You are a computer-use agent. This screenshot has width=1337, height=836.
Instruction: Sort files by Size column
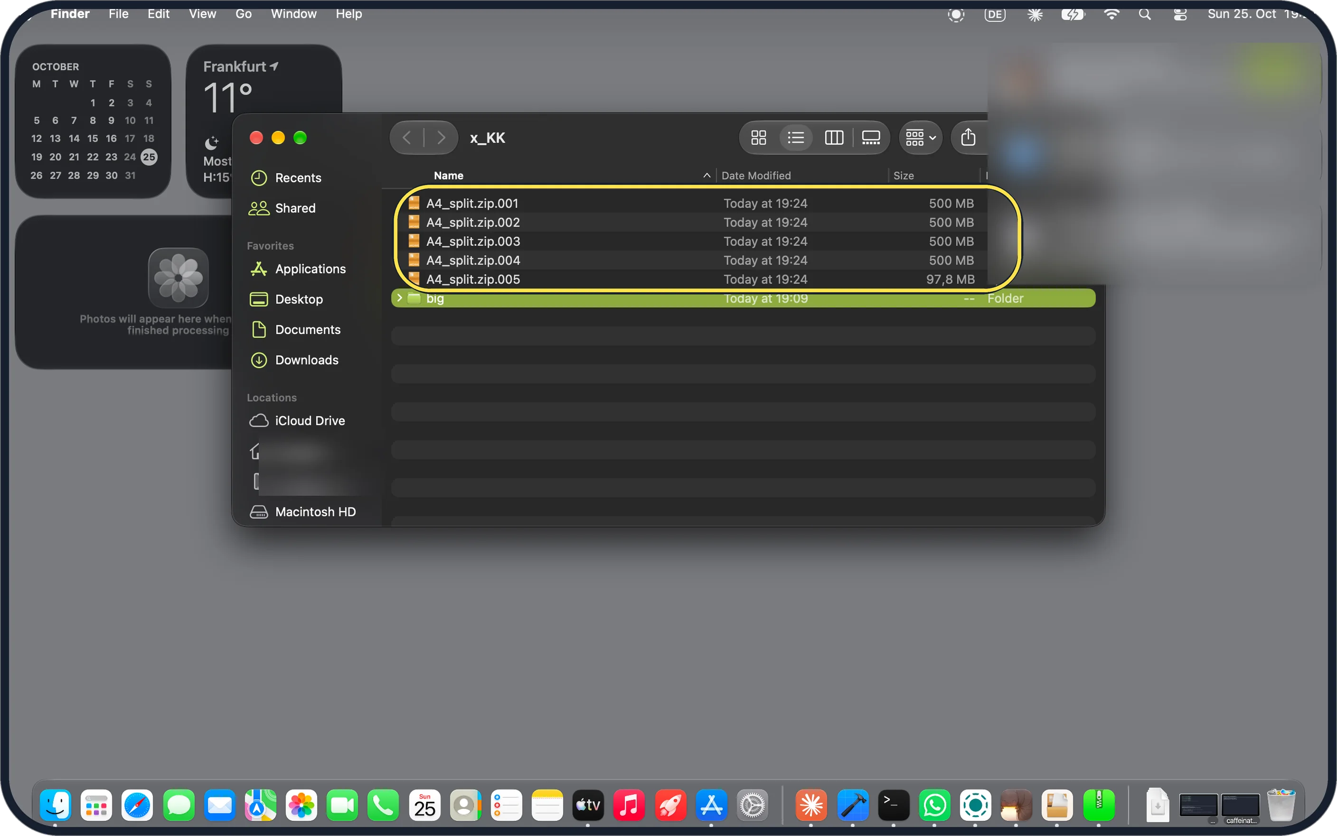[904, 175]
